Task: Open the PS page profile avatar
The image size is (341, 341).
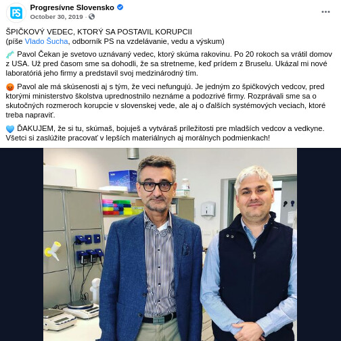Action: [x=16, y=13]
